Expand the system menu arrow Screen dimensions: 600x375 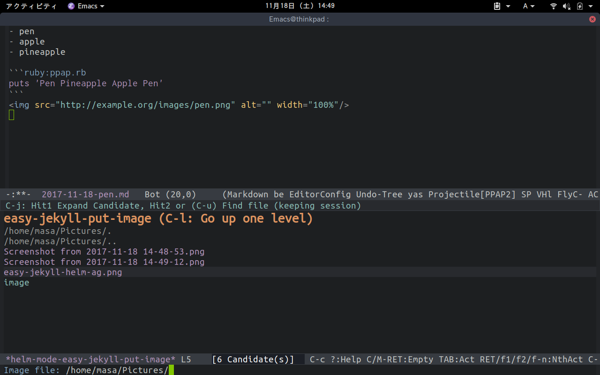pyautogui.click(x=590, y=6)
